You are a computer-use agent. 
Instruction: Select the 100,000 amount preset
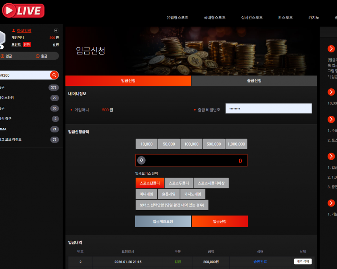pyautogui.click(x=191, y=144)
